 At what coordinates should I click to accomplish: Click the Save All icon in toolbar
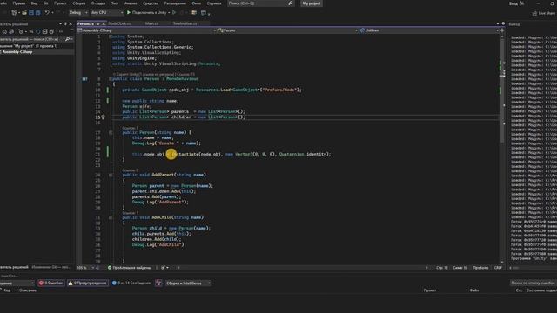pyautogui.click(x=37, y=12)
